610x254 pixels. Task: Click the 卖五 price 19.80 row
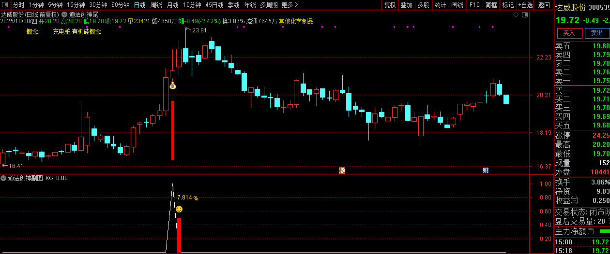(582, 46)
